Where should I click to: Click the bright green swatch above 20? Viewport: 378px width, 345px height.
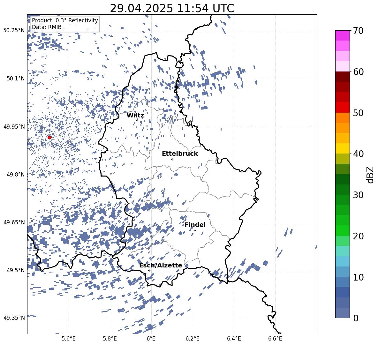(343, 231)
